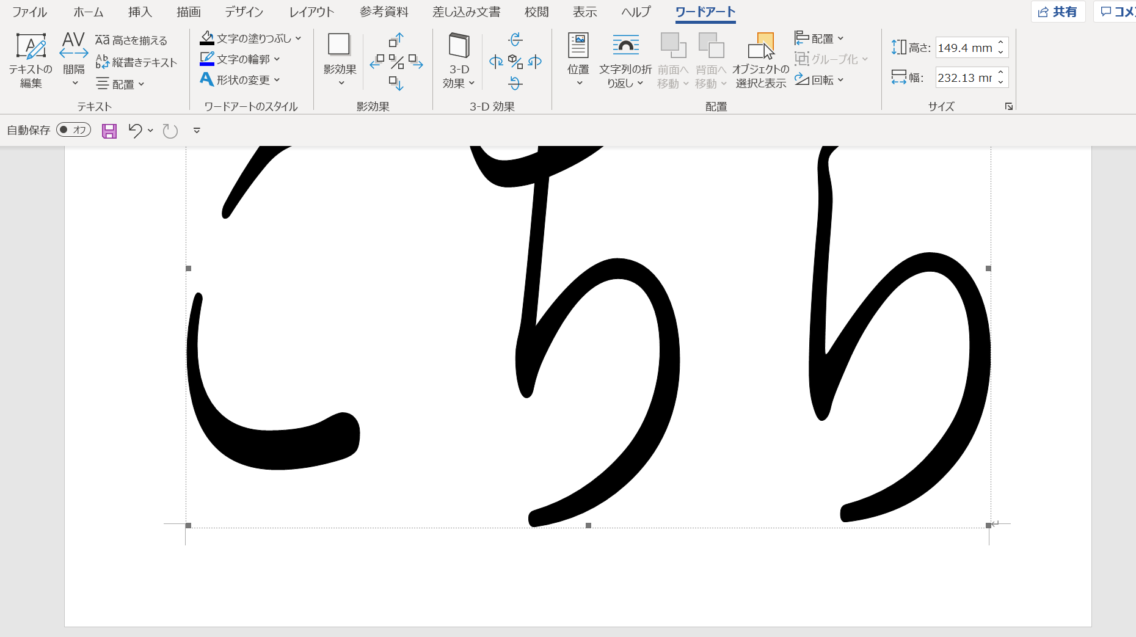
Task: Expand the 文字の塗りつぶし dropdown arrow
Action: point(298,38)
